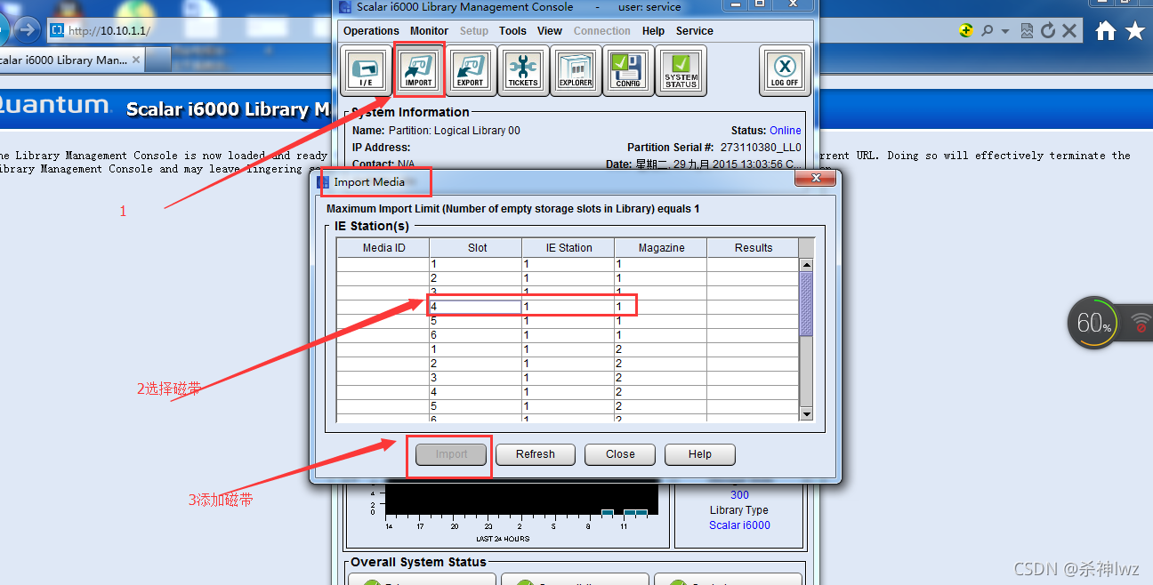Click the Slot column header
Image resolution: width=1153 pixels, height=585 pixels.
(477, 248)
